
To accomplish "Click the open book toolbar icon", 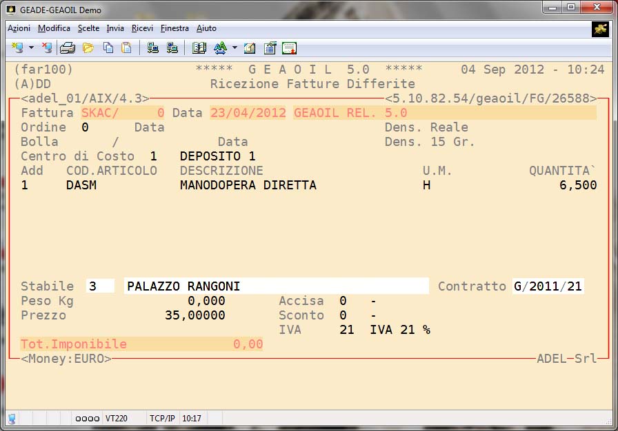I will tap(199, 48).
